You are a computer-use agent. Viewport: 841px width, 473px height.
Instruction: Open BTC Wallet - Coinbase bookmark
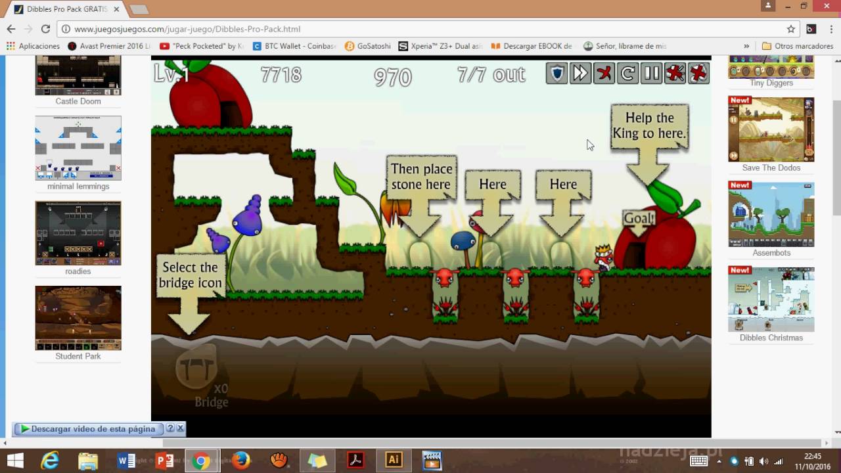click(x=294, y=46)
